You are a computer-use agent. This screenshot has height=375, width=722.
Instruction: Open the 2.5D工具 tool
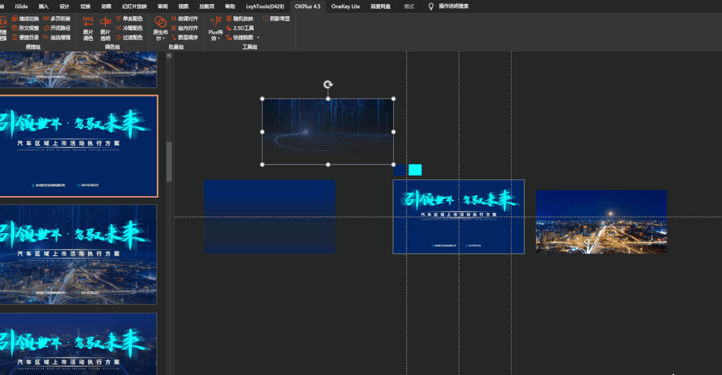pos(240,28)
